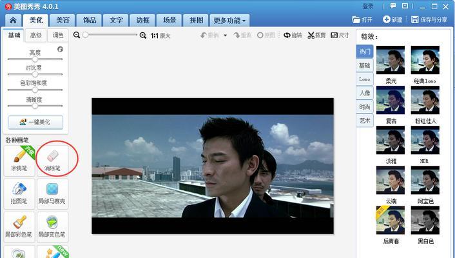This screenshot has width=455, height=258.
Task: Click the 一键美化 one-click beautify button
Action: coord(35,122)
